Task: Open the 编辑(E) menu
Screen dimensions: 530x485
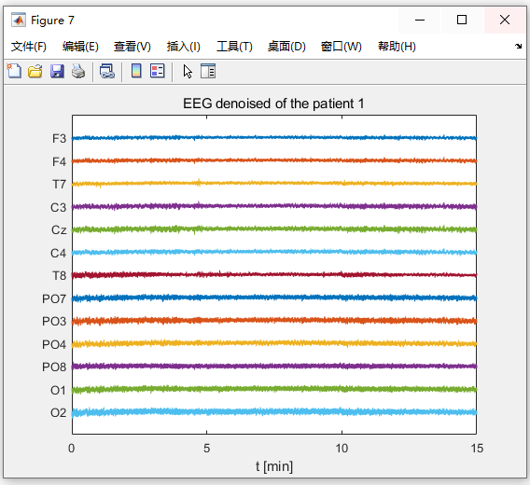Action: tap(80, 47)
